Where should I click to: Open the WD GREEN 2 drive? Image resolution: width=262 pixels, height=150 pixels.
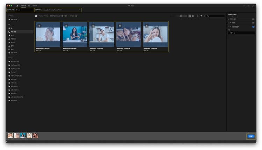click(13, 90)
